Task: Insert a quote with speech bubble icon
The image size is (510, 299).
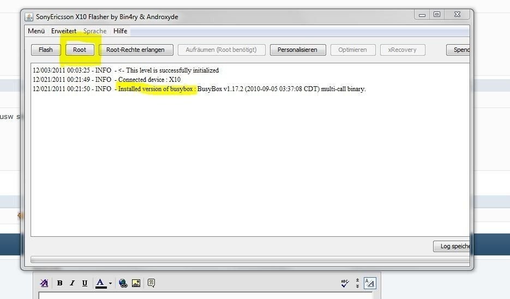Action: pyautogui.click(x=151, y=283)
